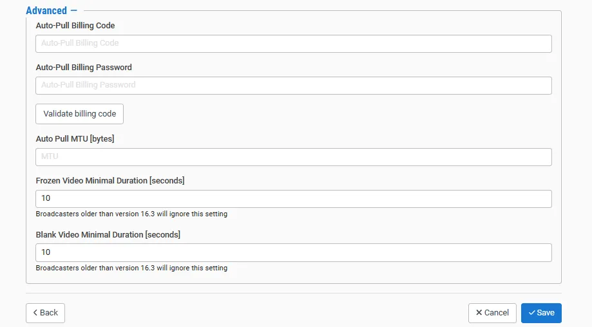Click the left chevron icon on Back
The width and height of the screenshot is (592, 327).
click(x=35, y=313)
